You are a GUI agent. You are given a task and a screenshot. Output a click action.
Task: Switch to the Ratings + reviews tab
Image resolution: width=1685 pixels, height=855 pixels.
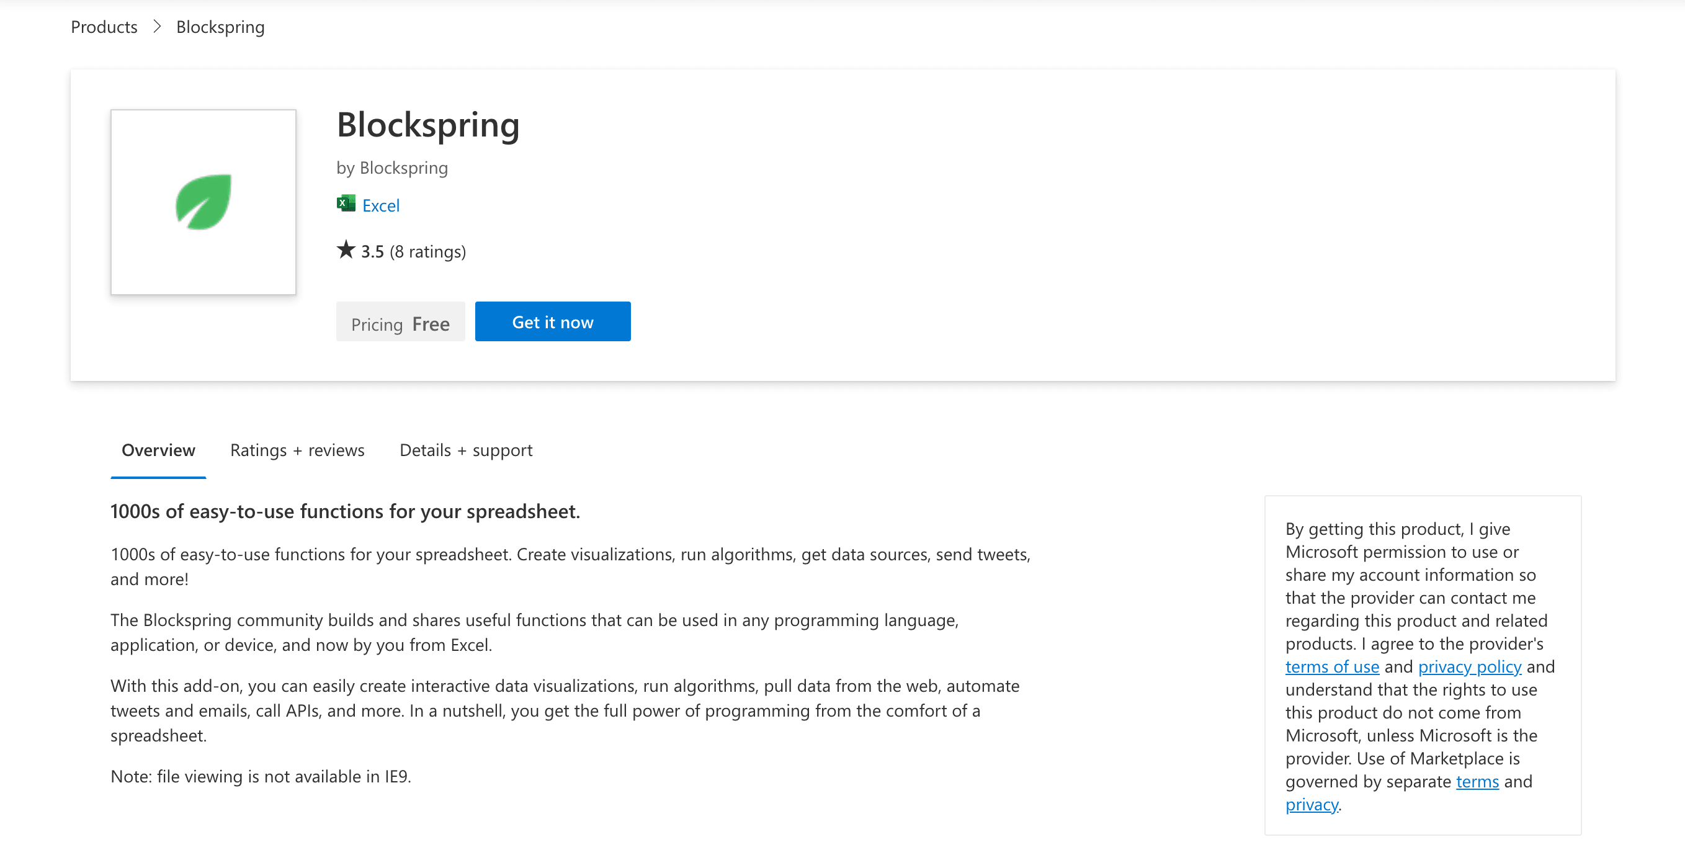click(x=297, y=450)
